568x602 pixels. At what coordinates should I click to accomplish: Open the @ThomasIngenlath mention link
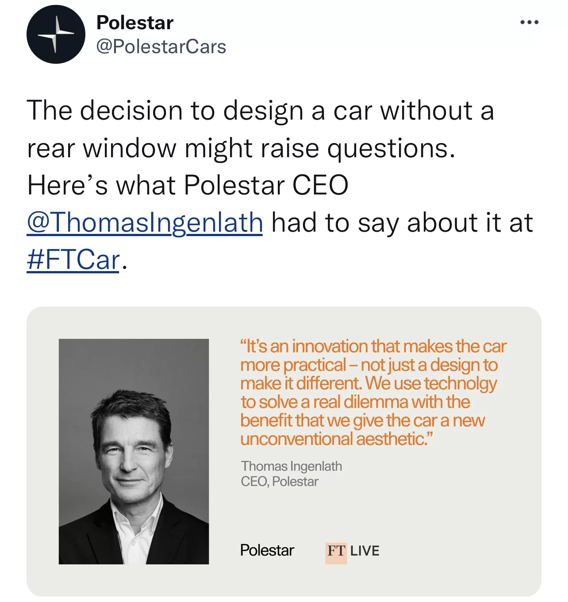click(x=145, y=222)
